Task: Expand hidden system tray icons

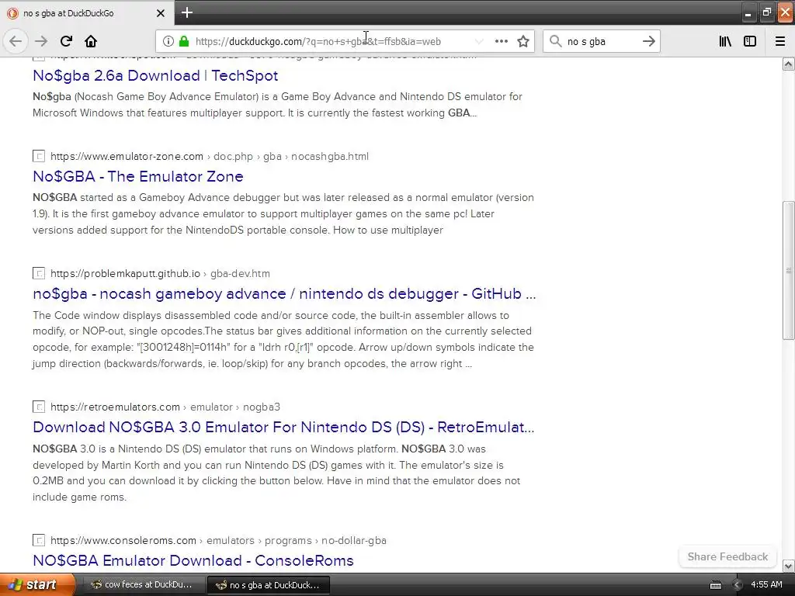Action: (x=737, y=585)
